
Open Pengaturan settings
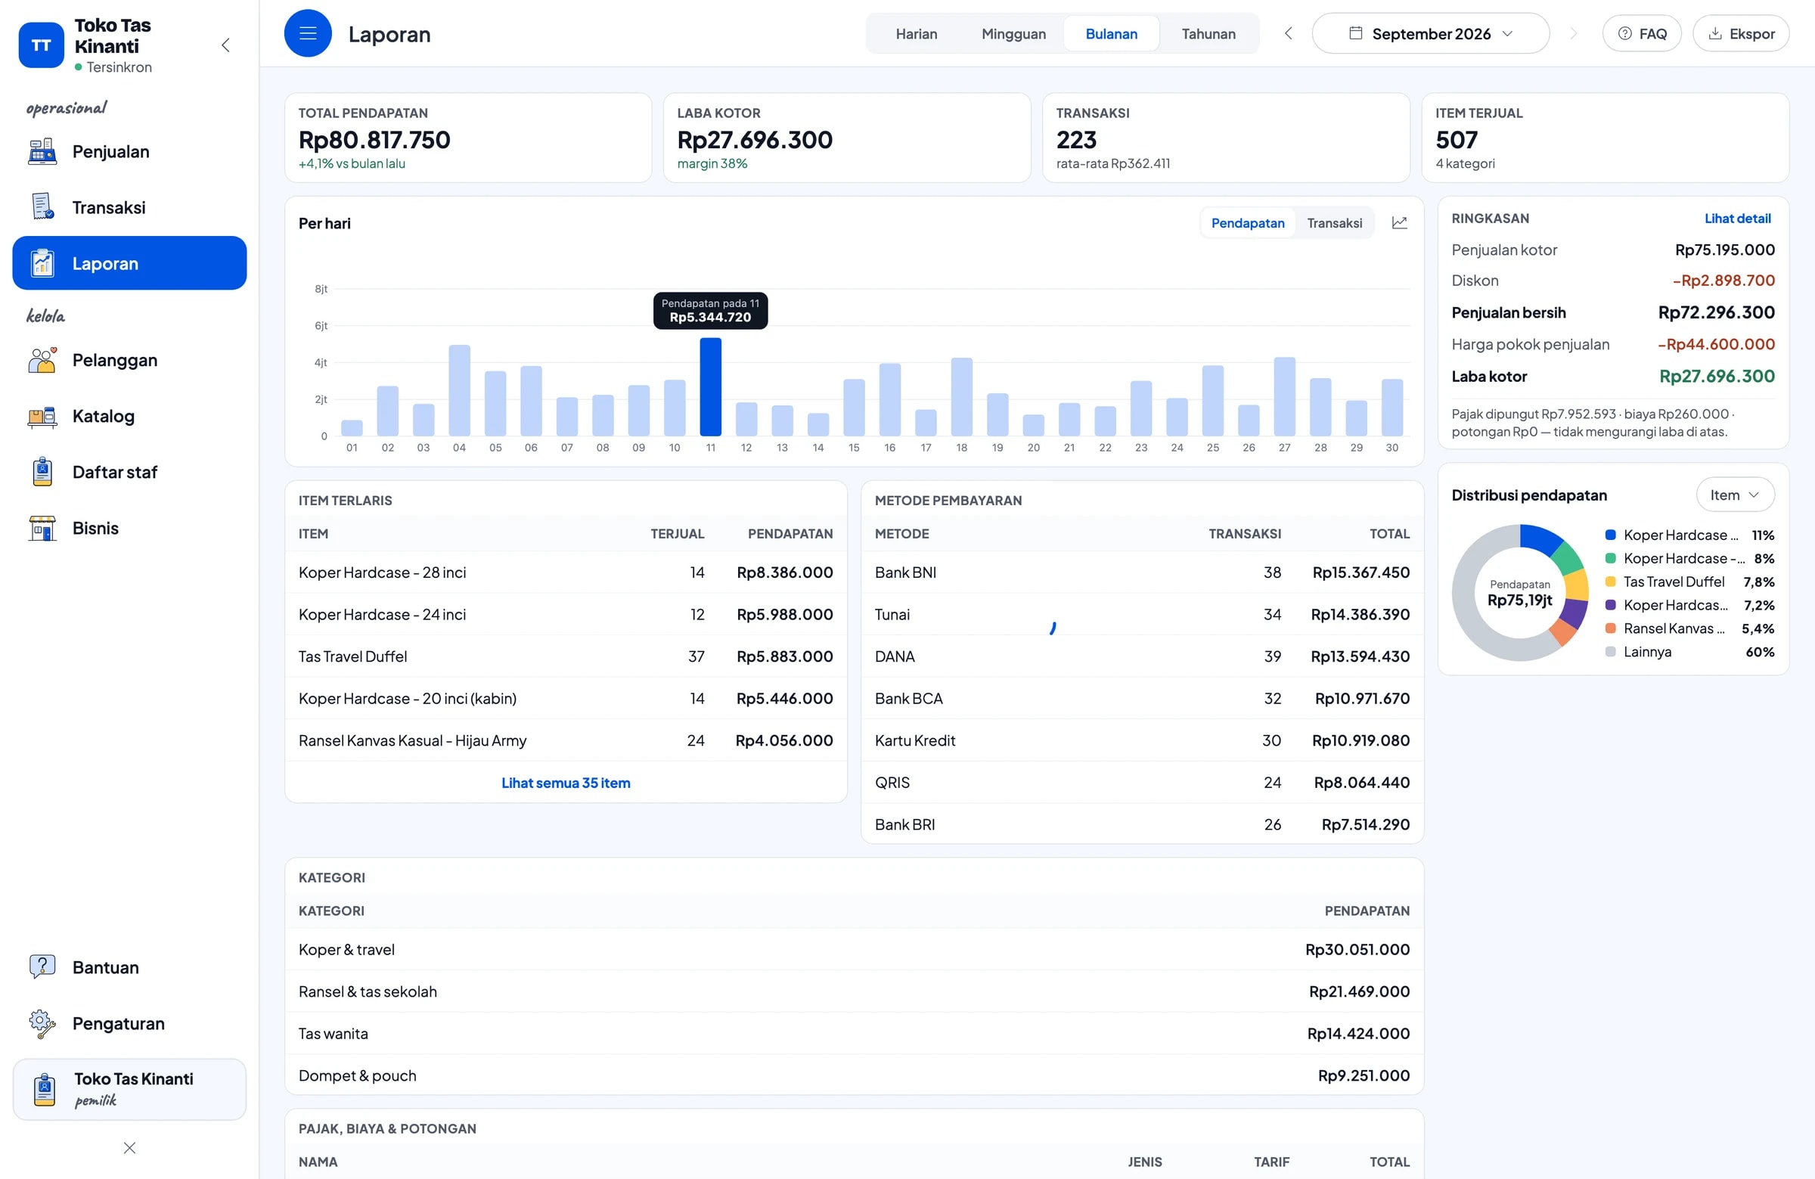coord(129,1023)
